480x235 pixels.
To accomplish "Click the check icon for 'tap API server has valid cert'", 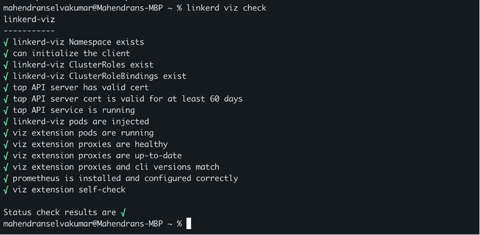I will pyautogui.click(x=6, y=88).
